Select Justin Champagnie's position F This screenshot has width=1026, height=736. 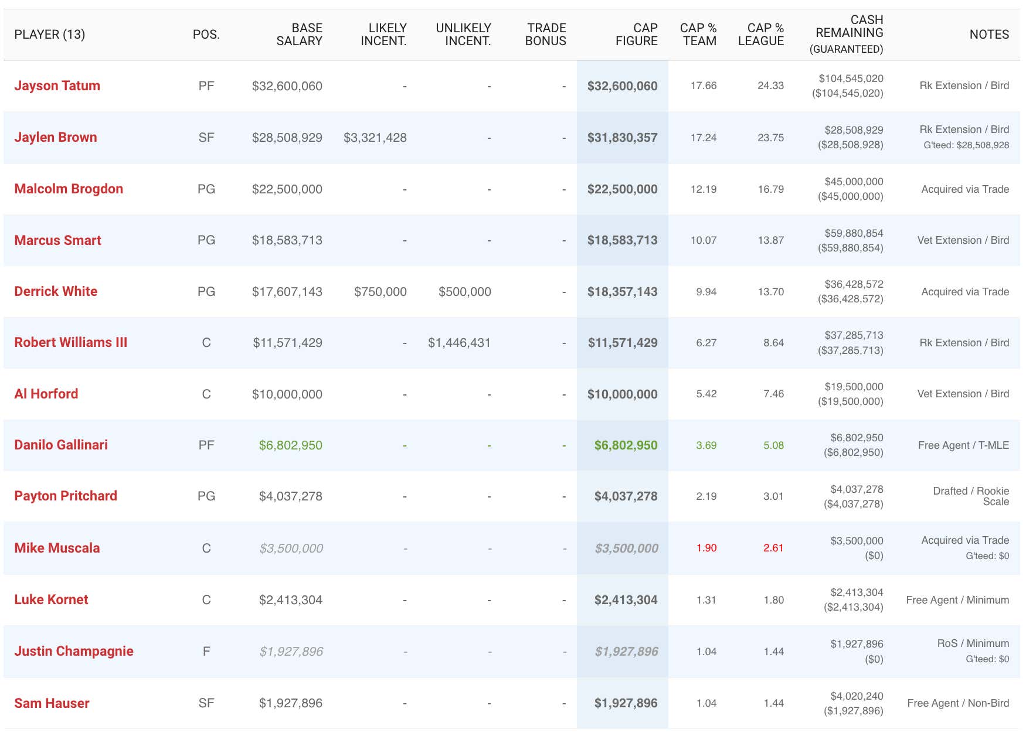coord(206,652)
